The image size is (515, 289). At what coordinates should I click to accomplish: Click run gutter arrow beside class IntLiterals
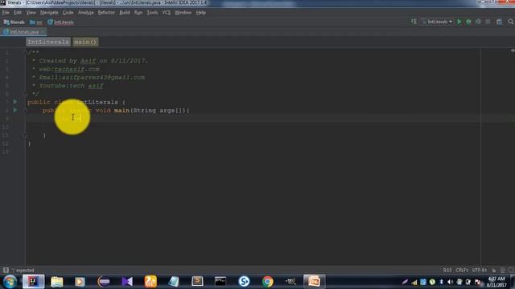[15, 102]
